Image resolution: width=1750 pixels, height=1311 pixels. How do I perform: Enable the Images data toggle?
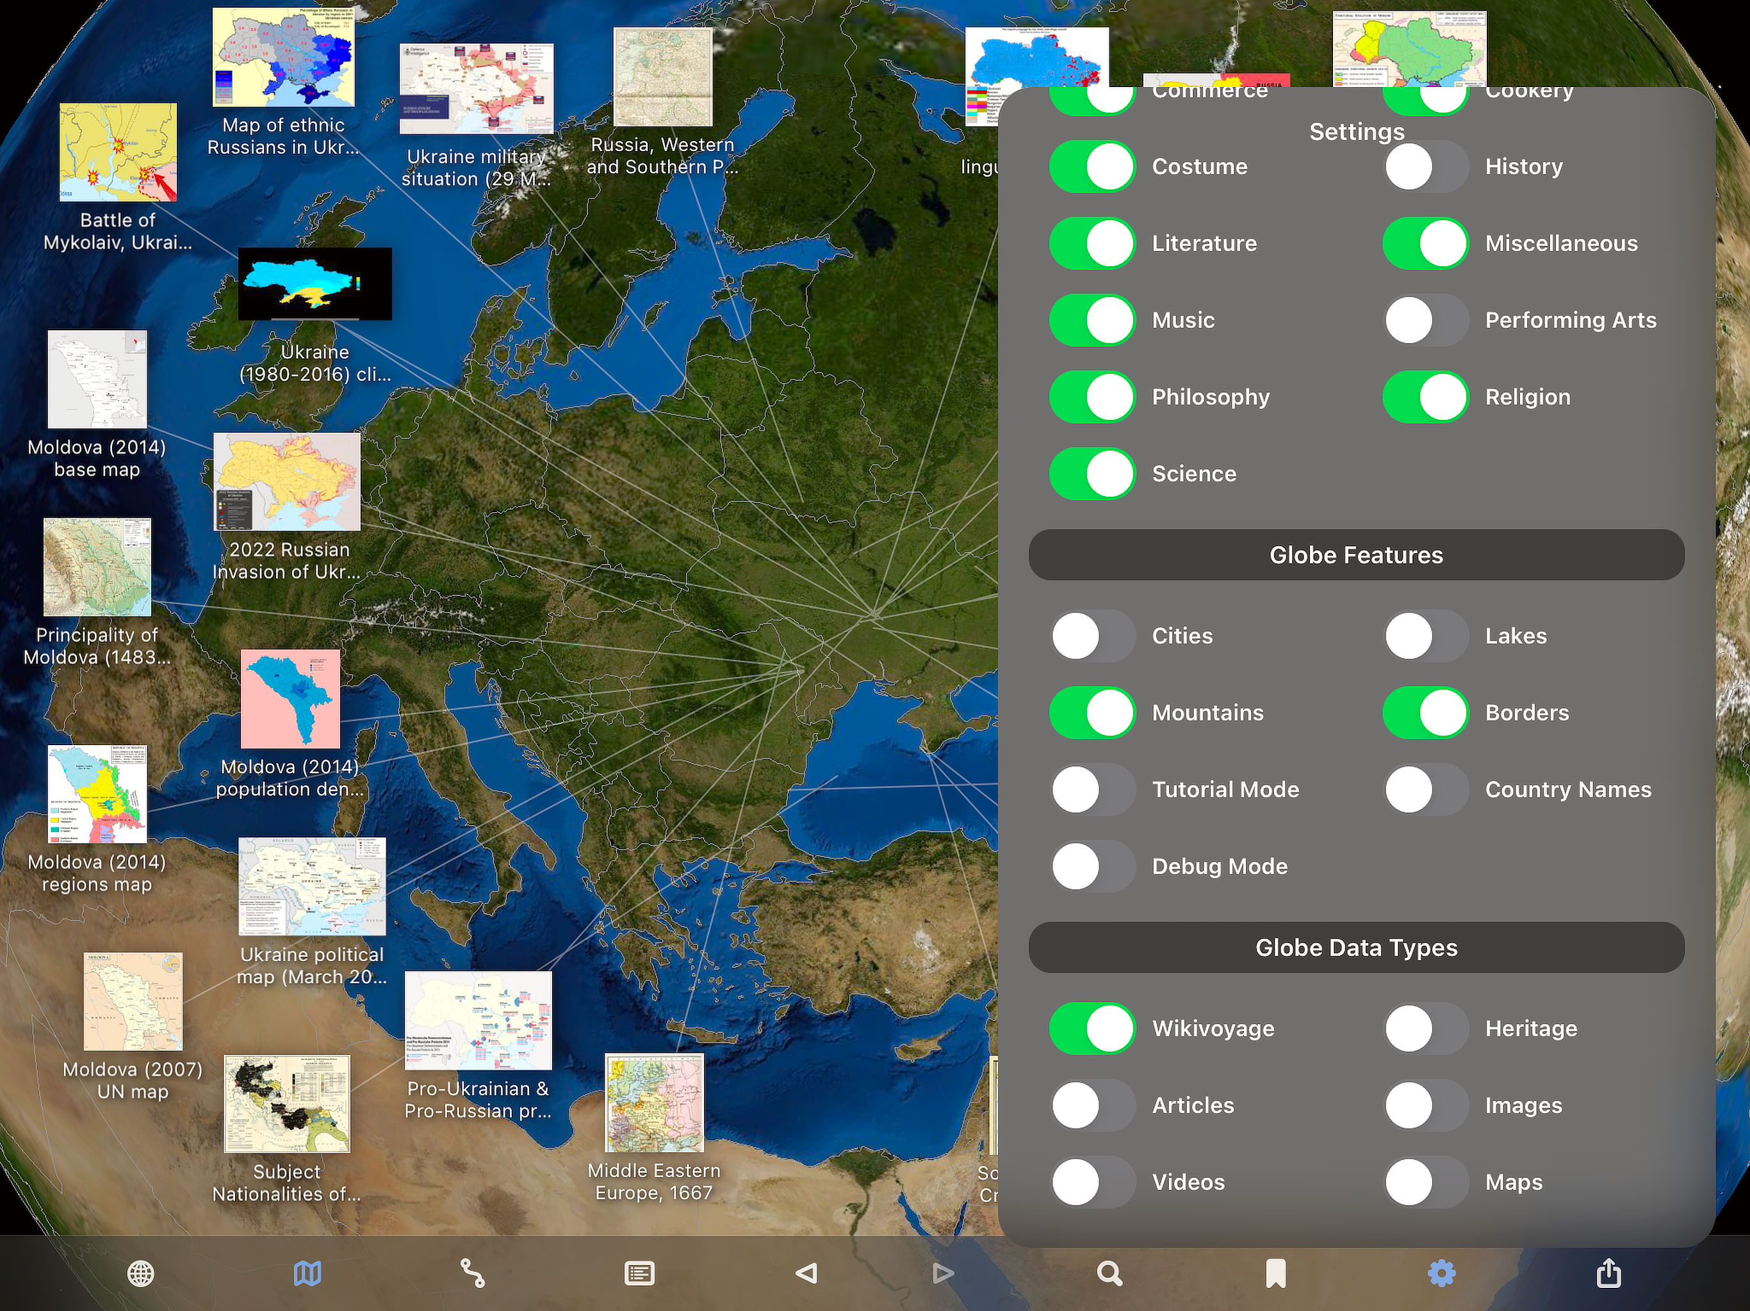(x=1426, y=1106)
